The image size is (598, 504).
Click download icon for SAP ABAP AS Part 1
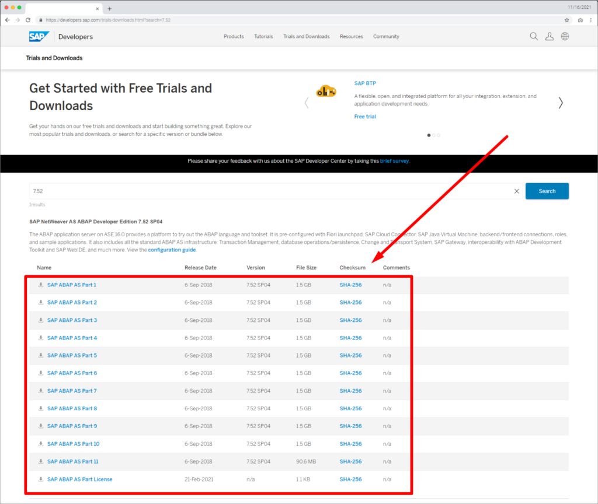pos(40,285)
